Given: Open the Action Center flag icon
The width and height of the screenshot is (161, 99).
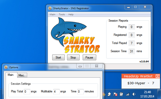Looking at the screenshot, I should point(115,94).
